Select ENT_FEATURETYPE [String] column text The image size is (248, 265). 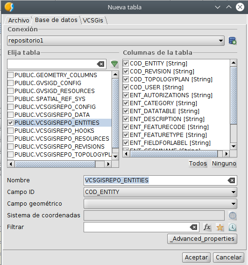tap(169, 135)
